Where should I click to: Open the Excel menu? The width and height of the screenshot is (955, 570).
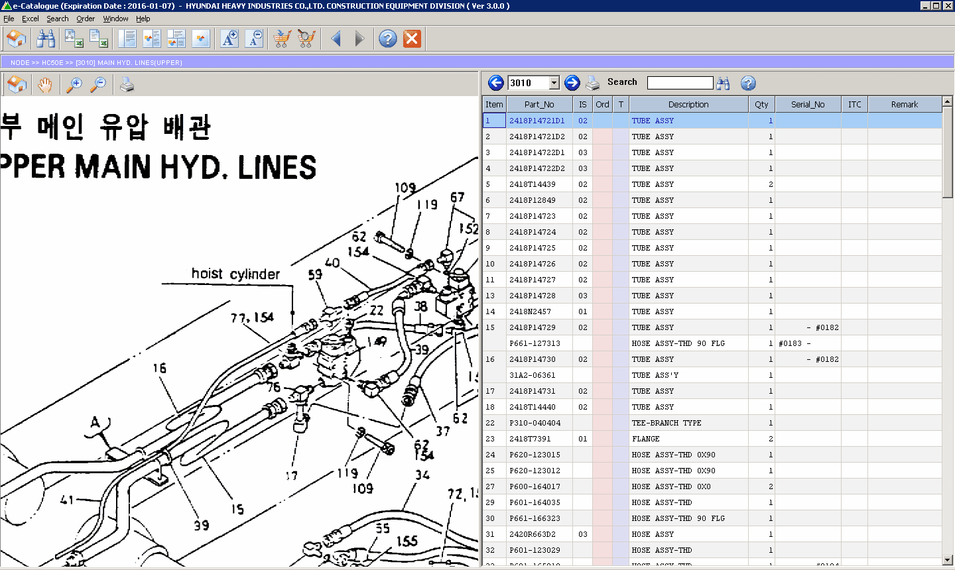pyautogui.click(x=30, y=19)
